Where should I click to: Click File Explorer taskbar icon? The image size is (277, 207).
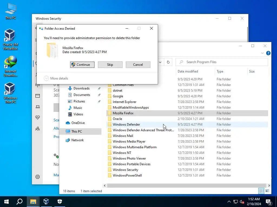(33, 202)
